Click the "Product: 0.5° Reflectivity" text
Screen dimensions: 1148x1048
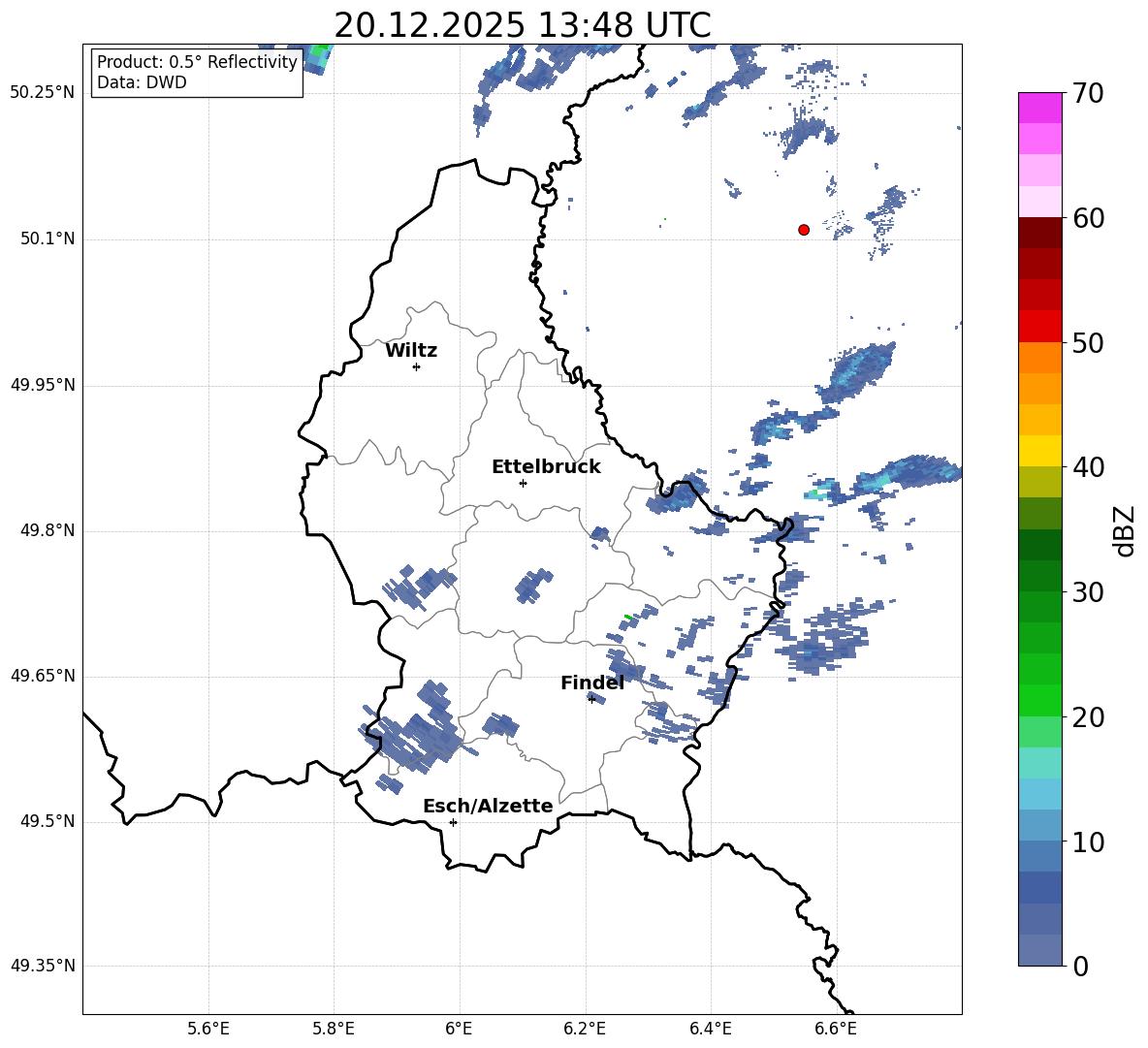click(x=197, y=62)
